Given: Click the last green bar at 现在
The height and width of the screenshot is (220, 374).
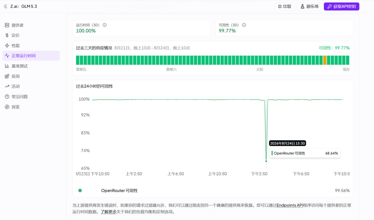Looking at the screenshot, I should click(x=348, y=60).
